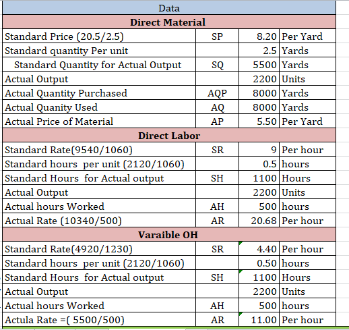The image size is (349, 330).
Task: Select "AH" in the Direct Labor section
Action: pos(217,207)
